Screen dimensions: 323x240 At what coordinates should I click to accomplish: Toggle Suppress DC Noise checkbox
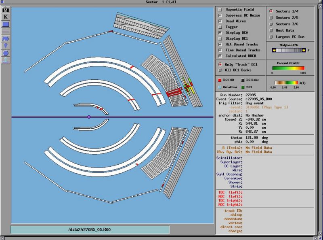point(220,15)
